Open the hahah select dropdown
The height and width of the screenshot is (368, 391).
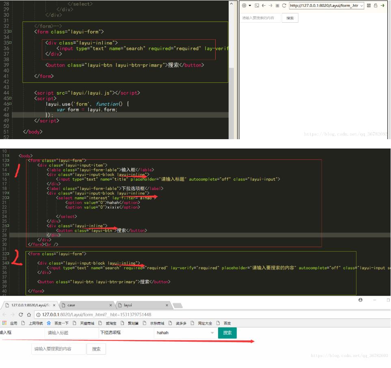click(185, 333)
